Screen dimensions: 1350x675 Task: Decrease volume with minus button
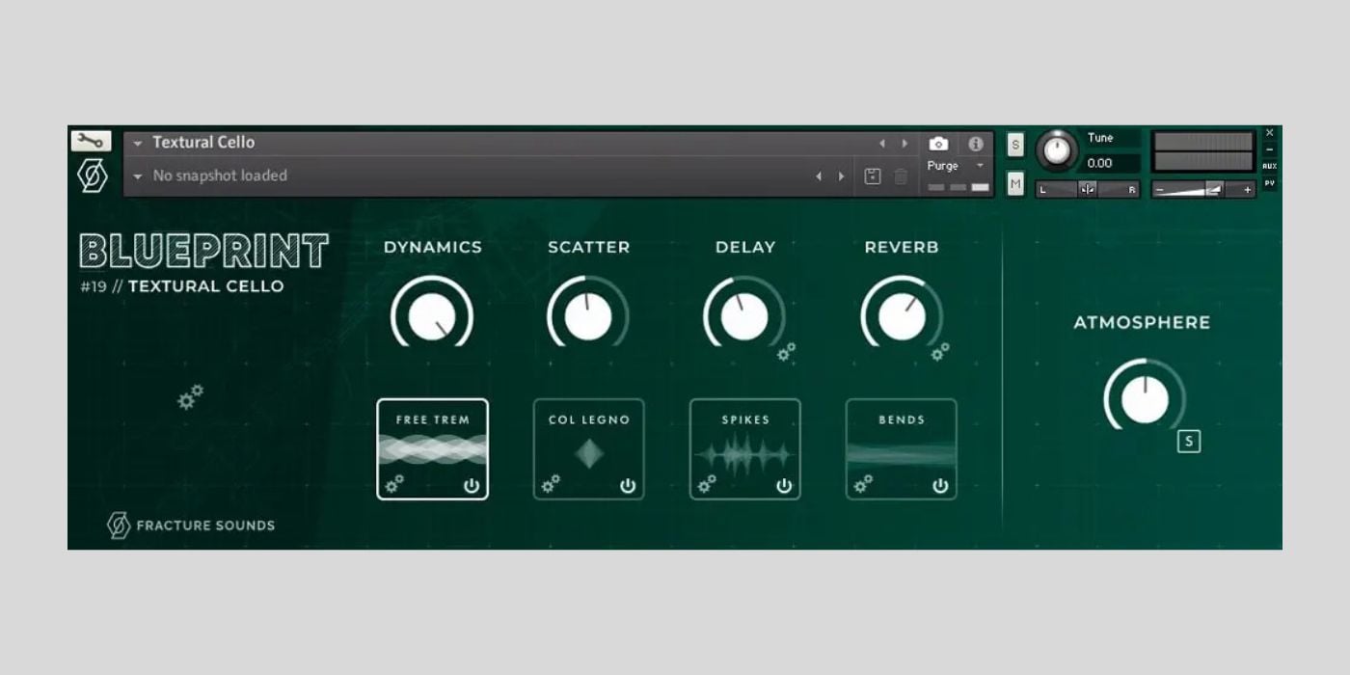1160,190
